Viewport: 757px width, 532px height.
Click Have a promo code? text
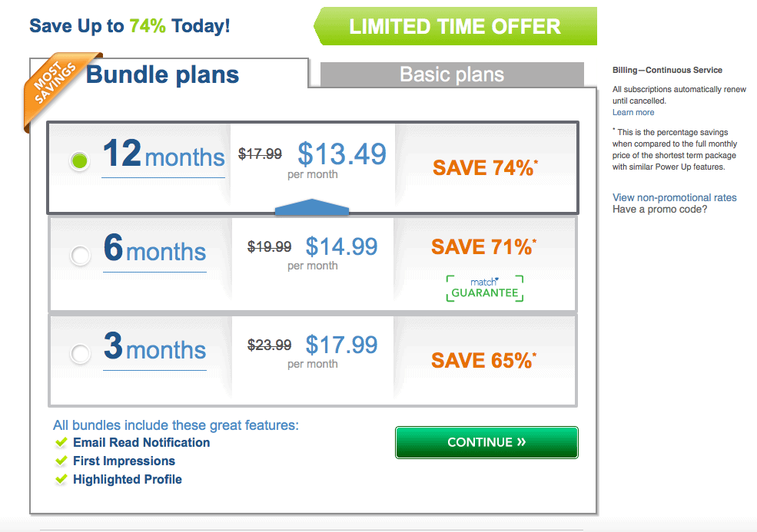(659, 210)
